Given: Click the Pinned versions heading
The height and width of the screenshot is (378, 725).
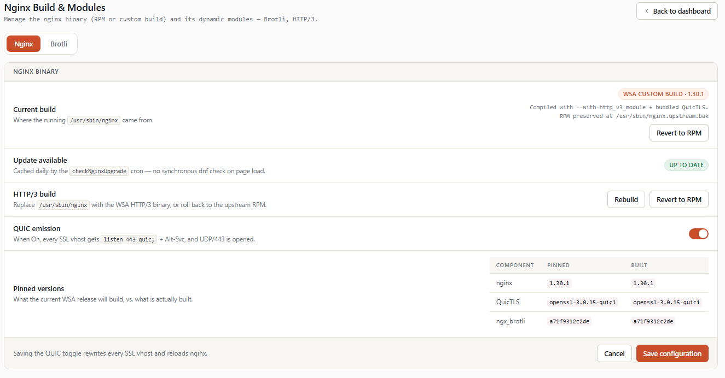Looking at the screenshot, I should [x=38, y=288].
